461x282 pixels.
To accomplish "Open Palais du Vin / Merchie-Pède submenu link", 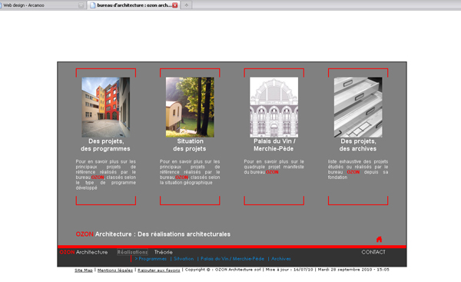I will [232, 259].
